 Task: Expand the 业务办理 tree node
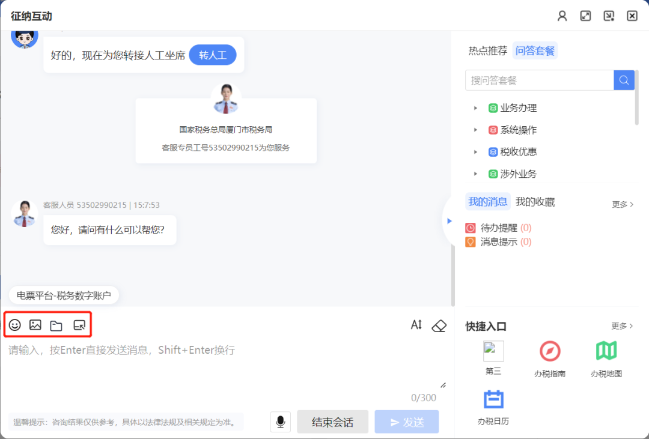click(475, 108)
